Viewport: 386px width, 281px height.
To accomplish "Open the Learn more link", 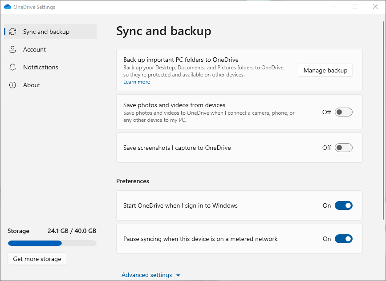I will (137, 82).
